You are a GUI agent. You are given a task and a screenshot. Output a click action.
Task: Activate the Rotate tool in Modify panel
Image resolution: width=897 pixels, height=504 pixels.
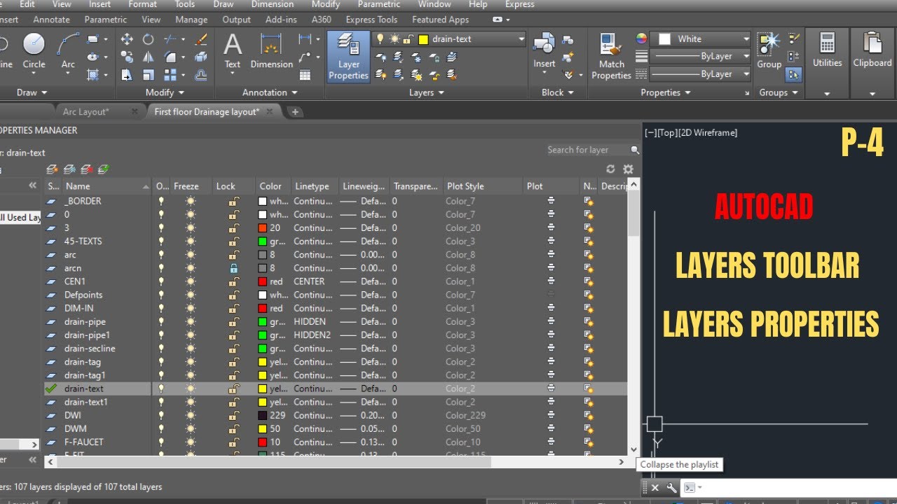148,40
